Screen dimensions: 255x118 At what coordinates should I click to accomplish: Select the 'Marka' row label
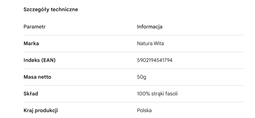(31, 43)
